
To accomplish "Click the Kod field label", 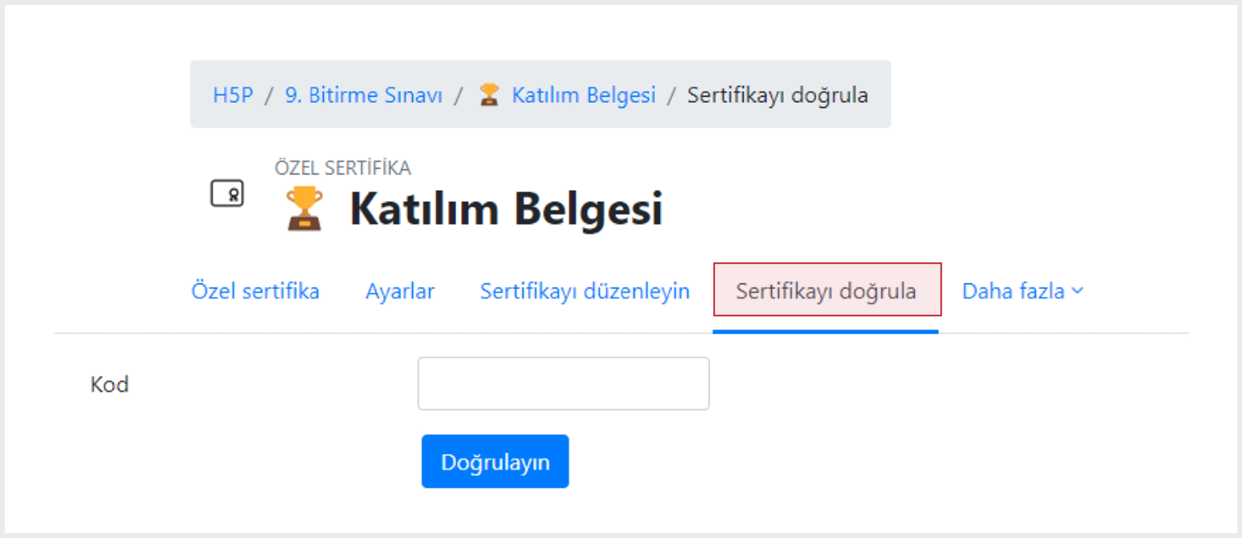I will tap(109, 385).
